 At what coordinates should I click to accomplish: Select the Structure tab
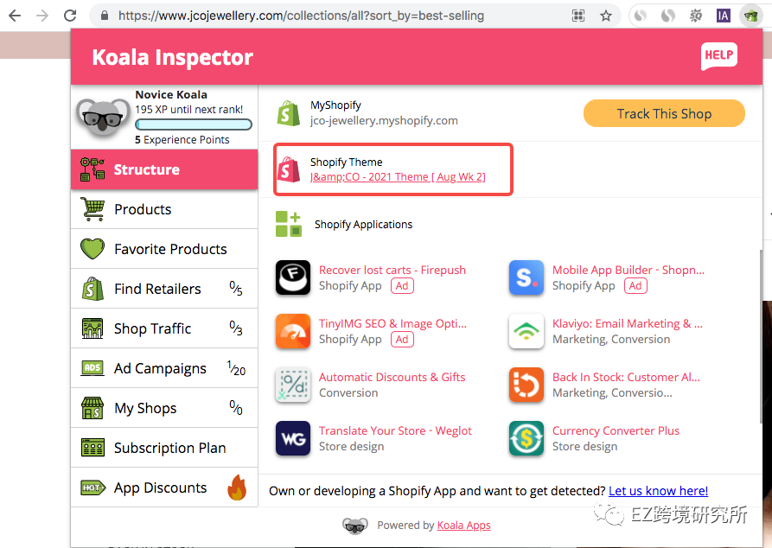click(x=164, y=169)
